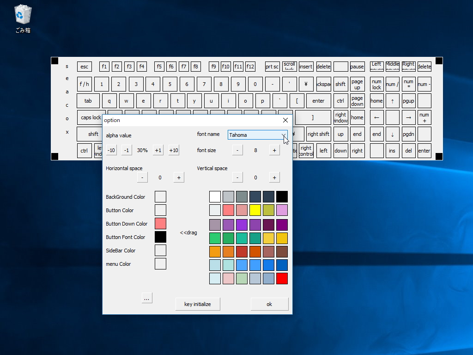
Task: Increase alpha value by 10
Action: (x=174, y=150)
